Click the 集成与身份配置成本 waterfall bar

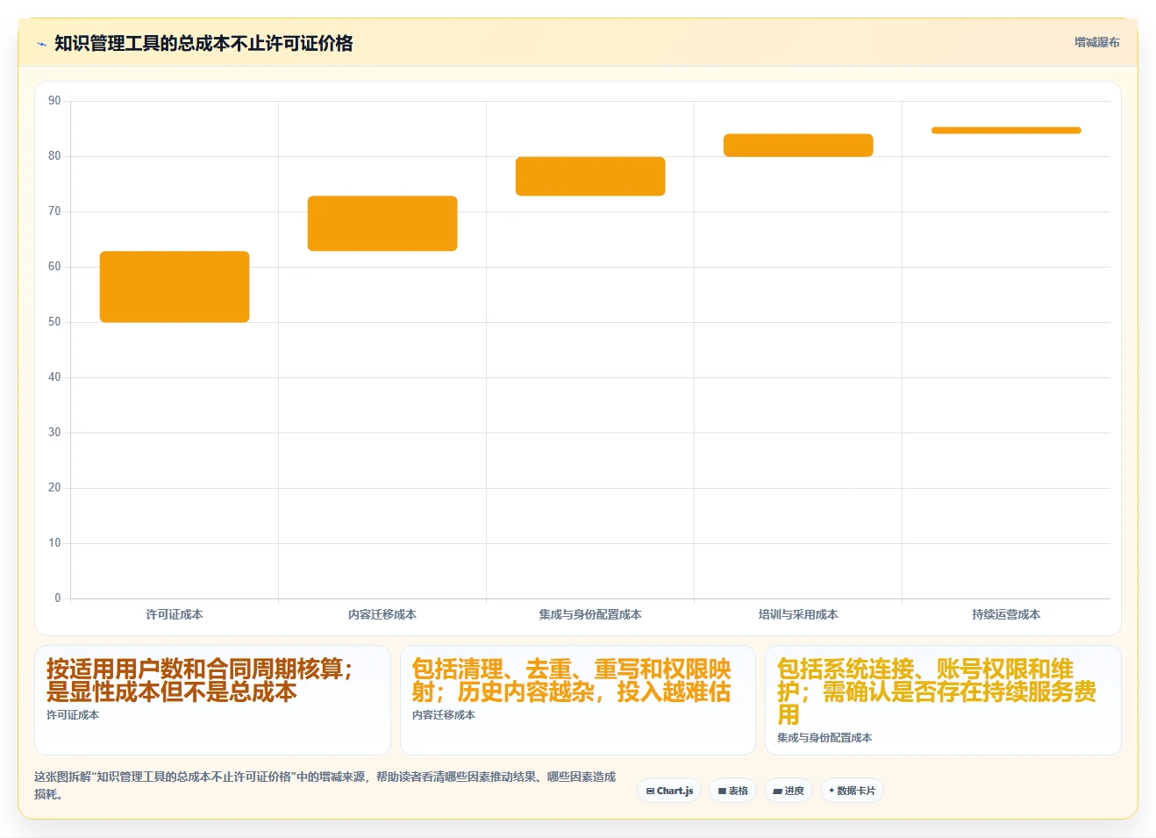(590, 176)
